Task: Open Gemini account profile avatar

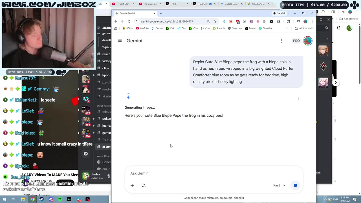Action: click(x=308, y=41)
